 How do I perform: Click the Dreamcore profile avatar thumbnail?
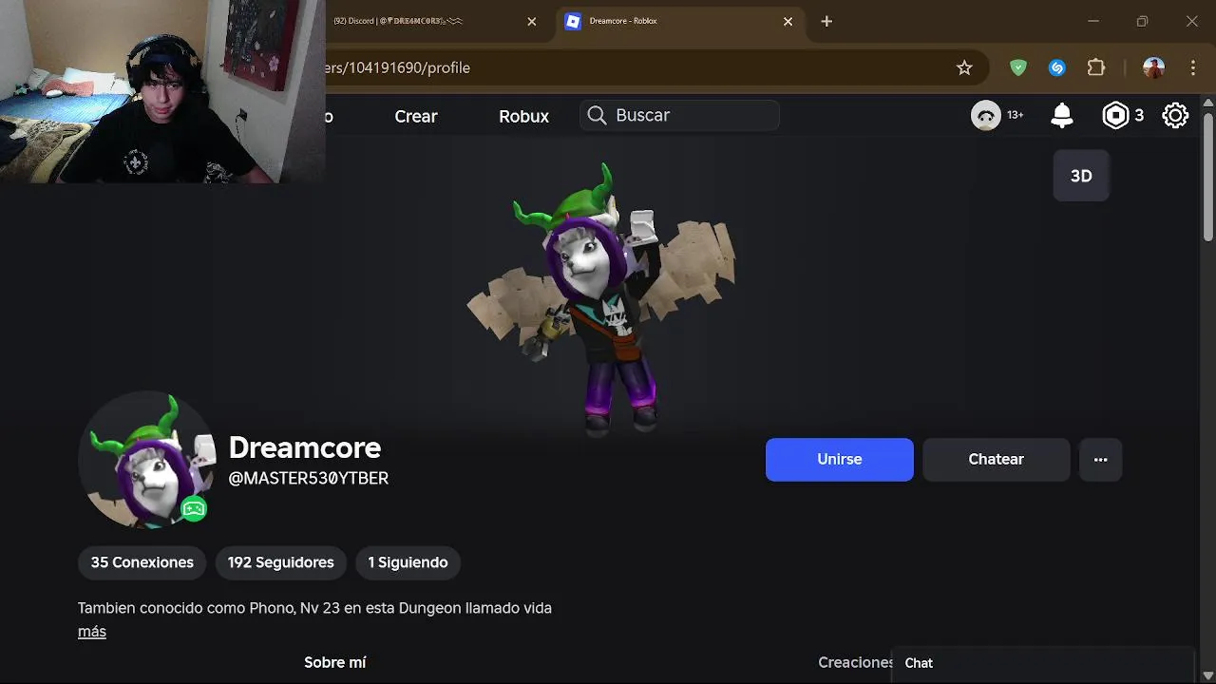click(146, 460)
